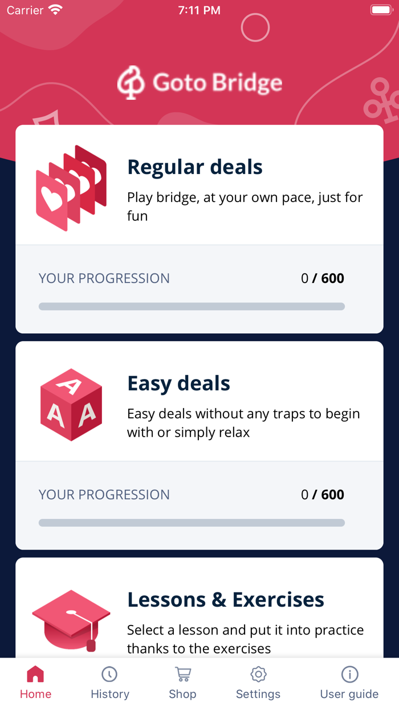Open the Regular deals title

click(195, 167)
